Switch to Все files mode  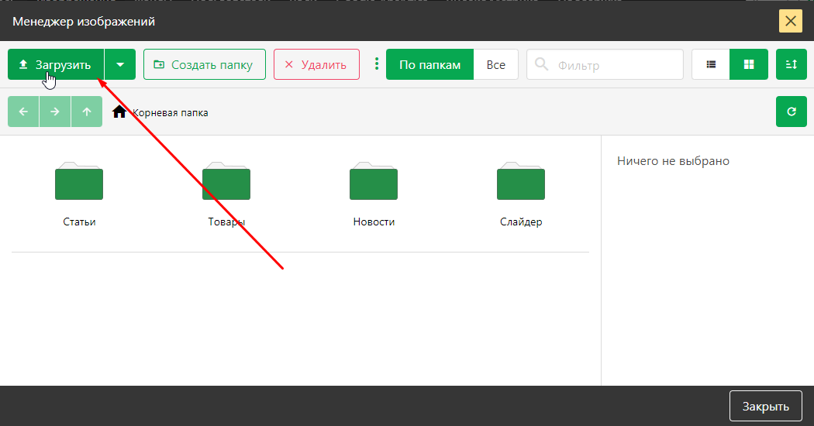(496, 64)
